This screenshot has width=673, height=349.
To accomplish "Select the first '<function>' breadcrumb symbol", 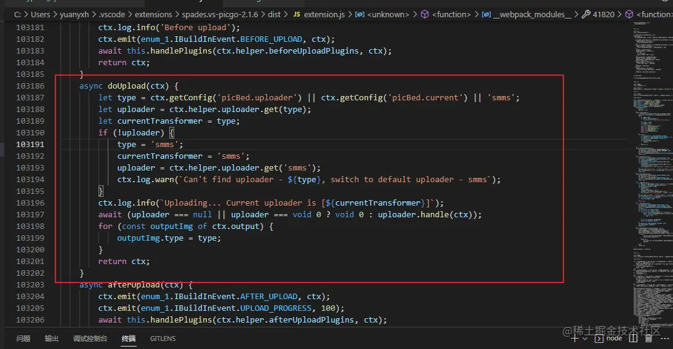I will click(451, 14).
